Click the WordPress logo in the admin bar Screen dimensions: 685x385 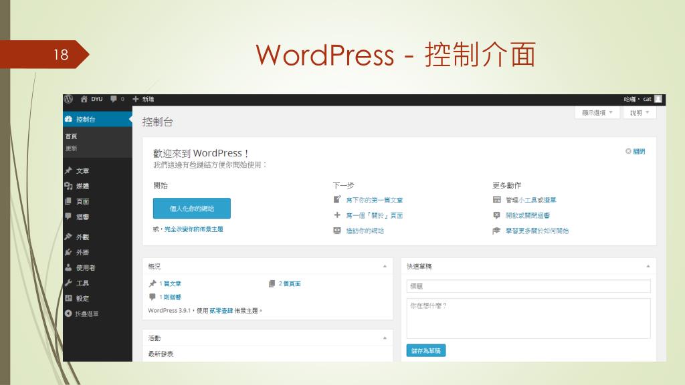(x=68, y=99)
